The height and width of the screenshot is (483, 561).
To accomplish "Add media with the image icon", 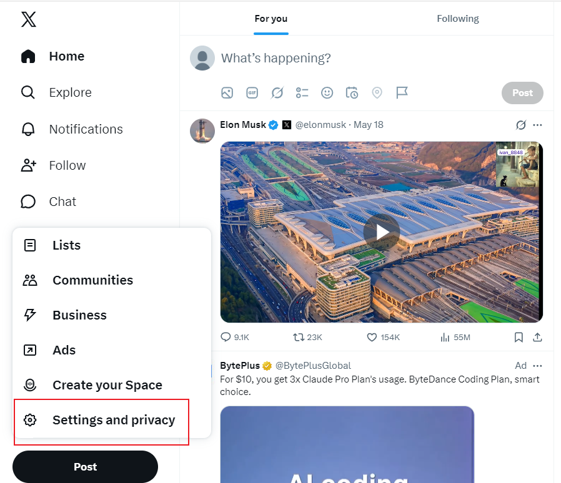I will coord(227,93).
